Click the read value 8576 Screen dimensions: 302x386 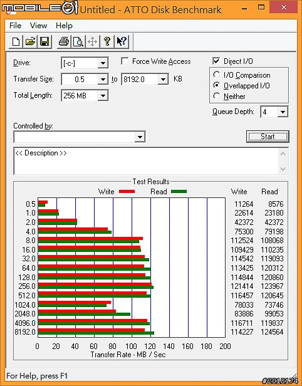[276, 204]
